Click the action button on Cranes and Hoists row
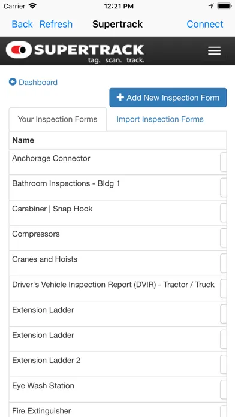The width and height of the screenshot is (235, 417). (x=224, y=263)
